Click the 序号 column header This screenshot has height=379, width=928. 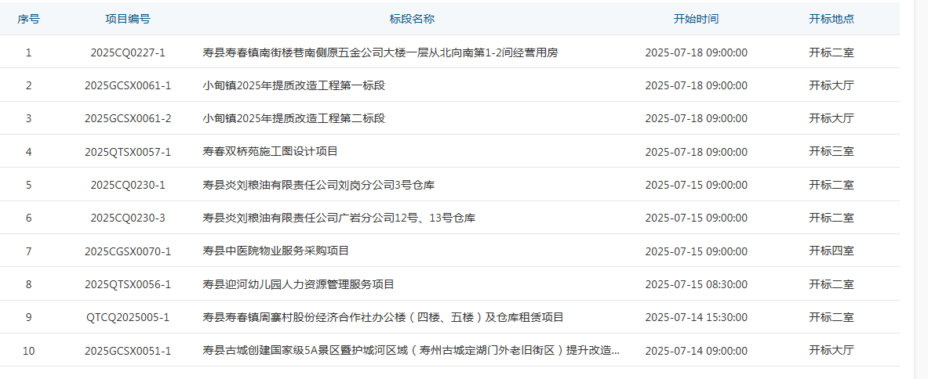(29, 19)
